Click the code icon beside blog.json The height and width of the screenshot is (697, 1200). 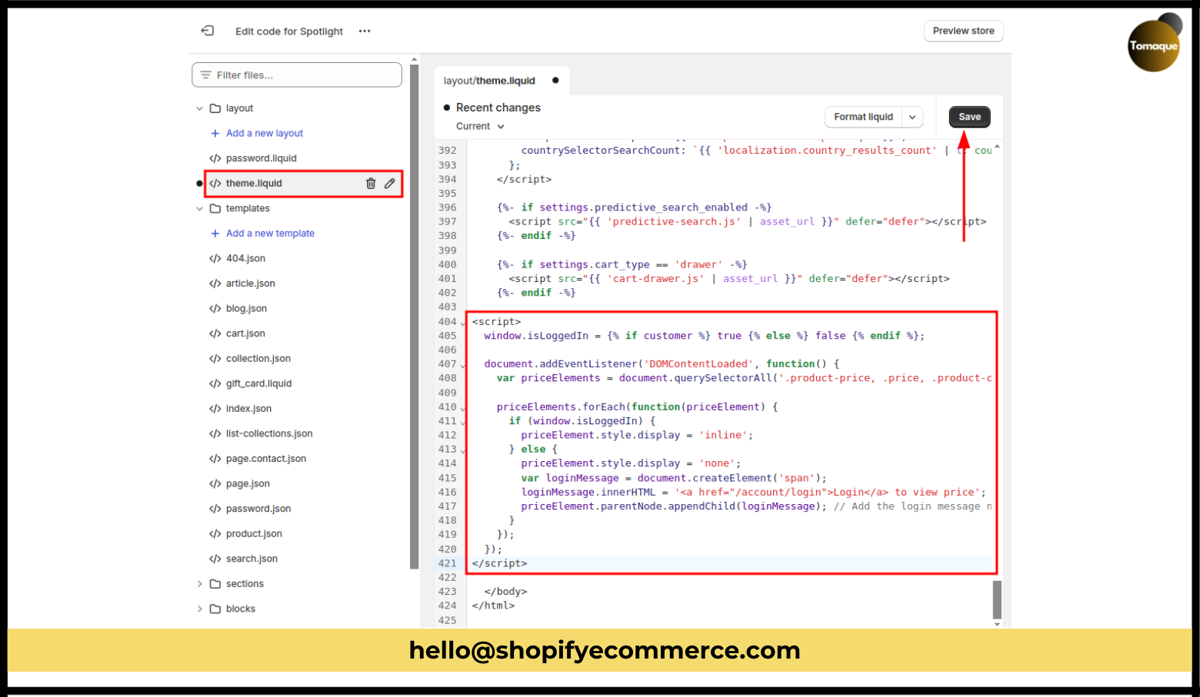coord(215,309)
